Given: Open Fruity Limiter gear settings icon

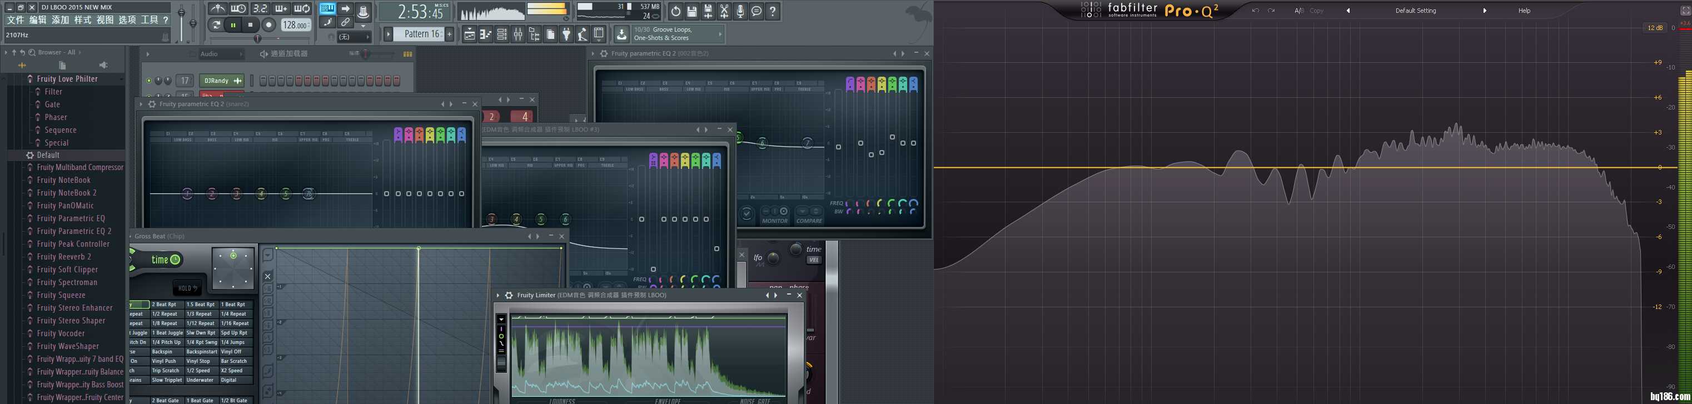Looking at the screenshot, I should (509, 296).
